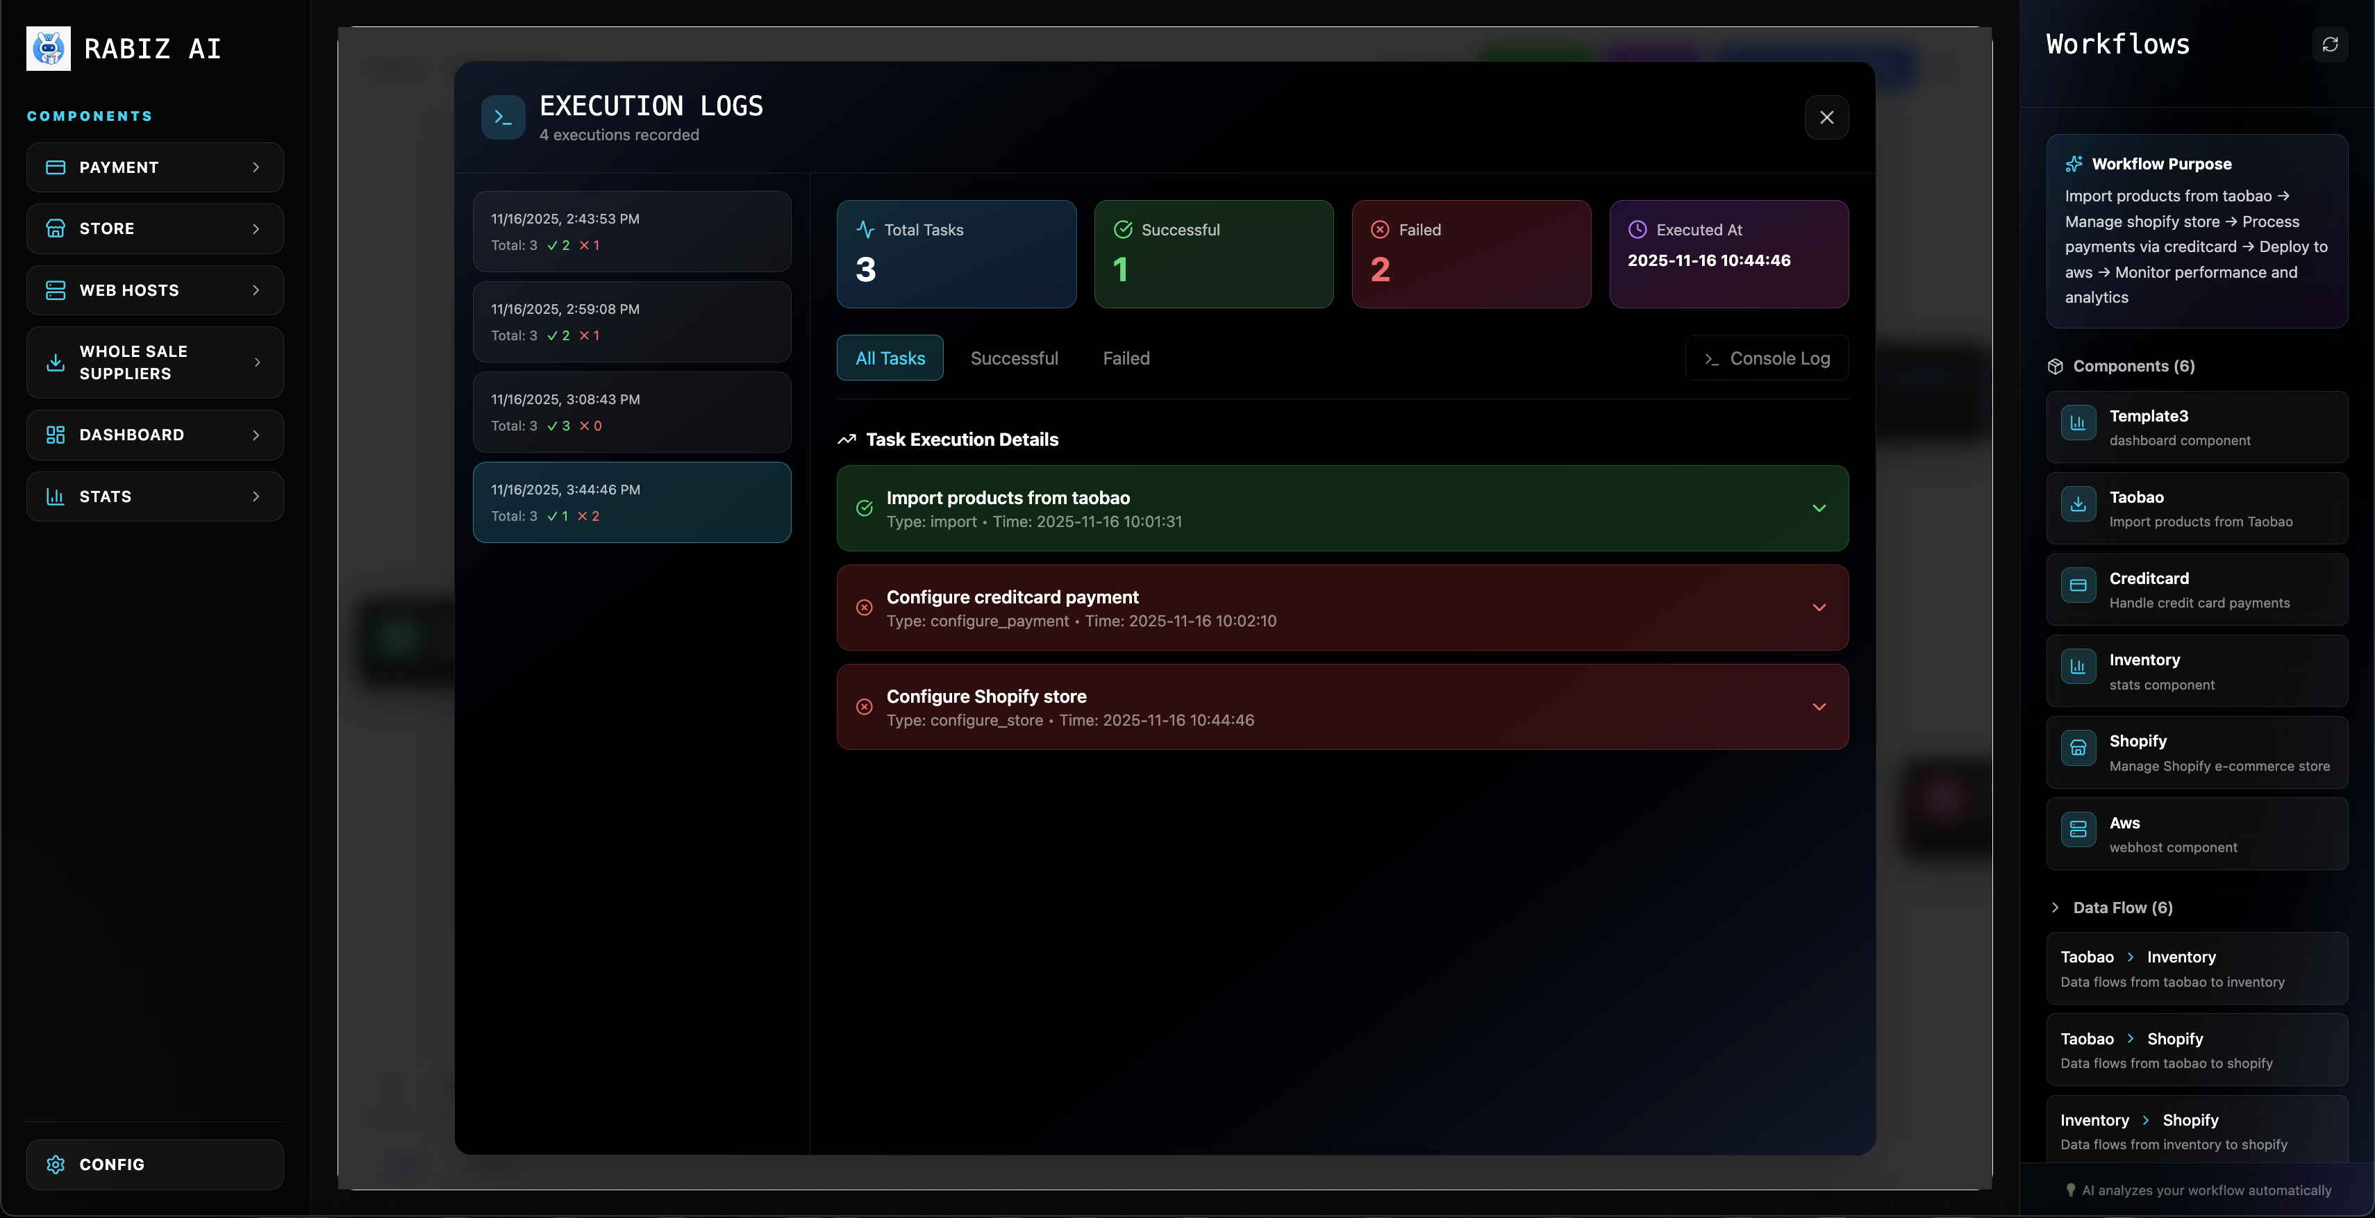Open the Console Log view
Viewport: 2375px width, 1218px height.
coord(1767,359)
